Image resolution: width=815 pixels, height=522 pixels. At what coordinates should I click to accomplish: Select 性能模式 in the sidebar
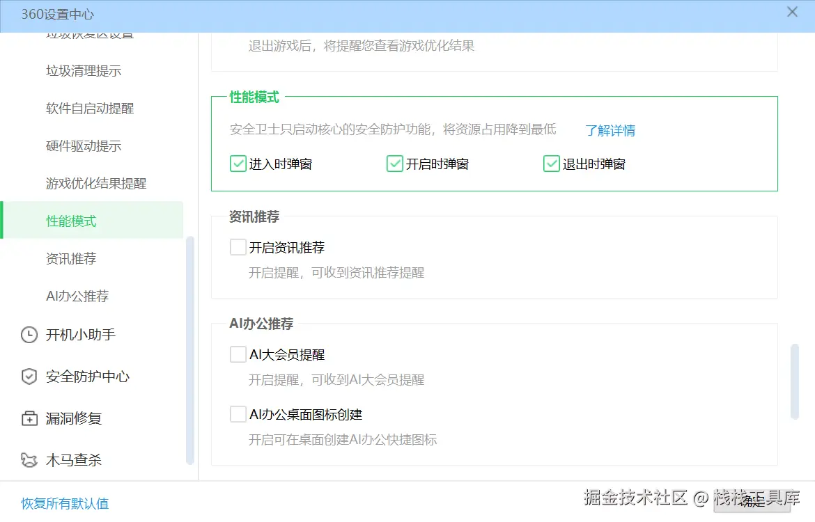(93, 220)
